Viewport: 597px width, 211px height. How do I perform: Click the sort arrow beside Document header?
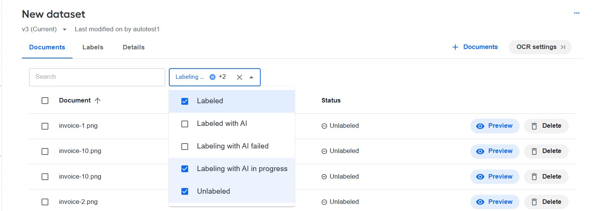pos(97,101)
